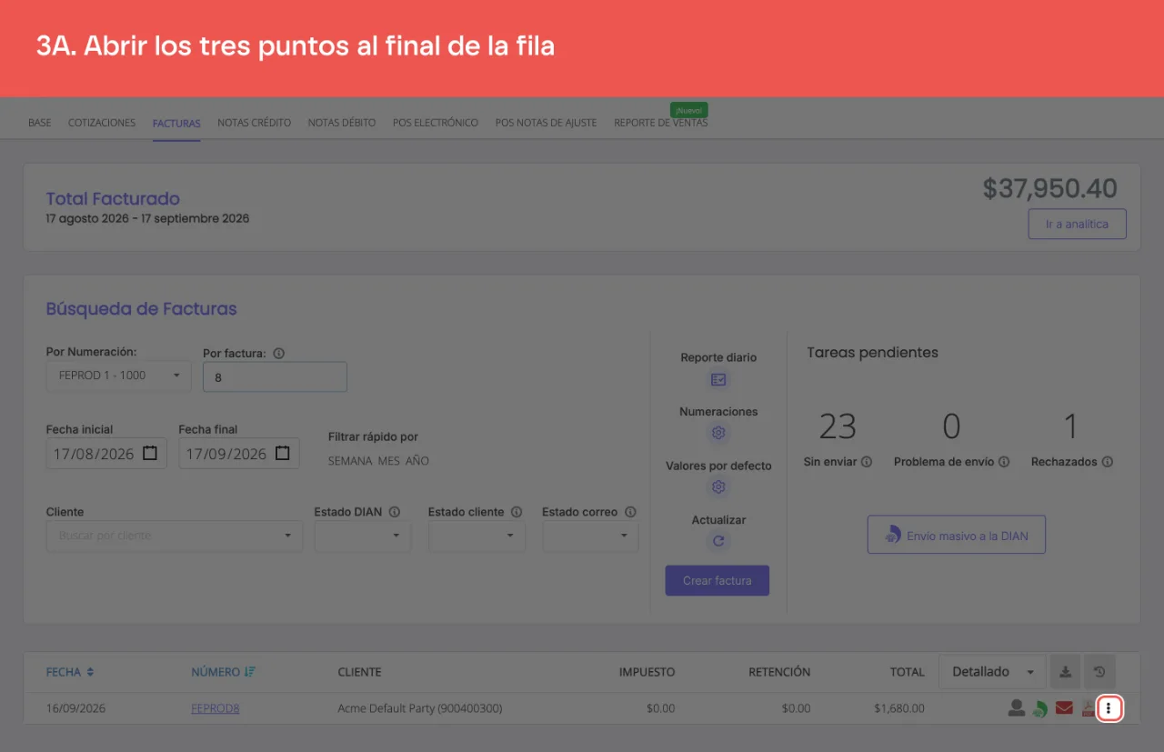Viewport: 1164px width, 752px height.
Task: Open the FEPROD8 invoice link
Action: pos(216,708)
